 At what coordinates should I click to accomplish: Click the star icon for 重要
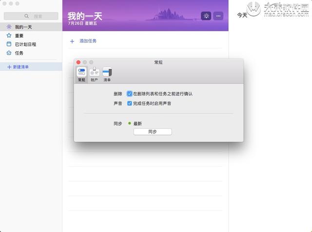9,36
